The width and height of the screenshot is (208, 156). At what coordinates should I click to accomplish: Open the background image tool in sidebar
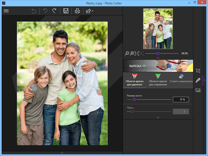(198, 90)
